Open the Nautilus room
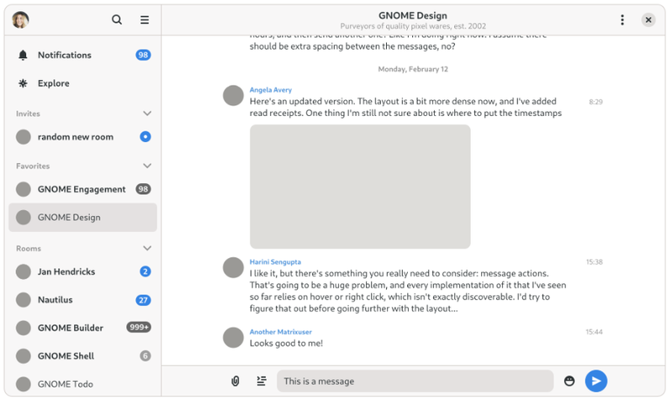The image size is (672, 401). pyautogui.click(x=82, y=300)
